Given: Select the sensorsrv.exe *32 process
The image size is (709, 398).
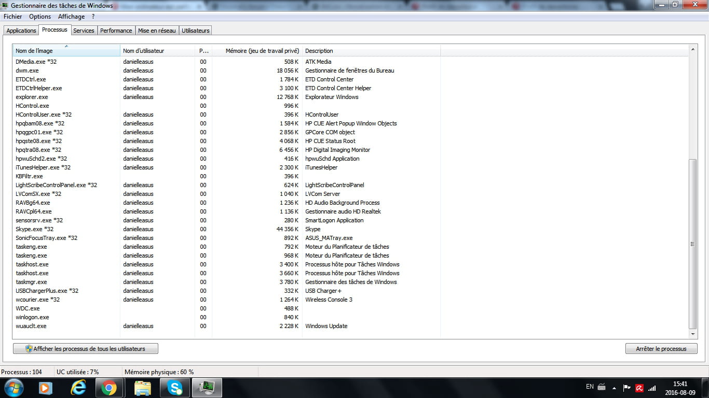Looking at the screenshot, I should [x=226, y=220].
